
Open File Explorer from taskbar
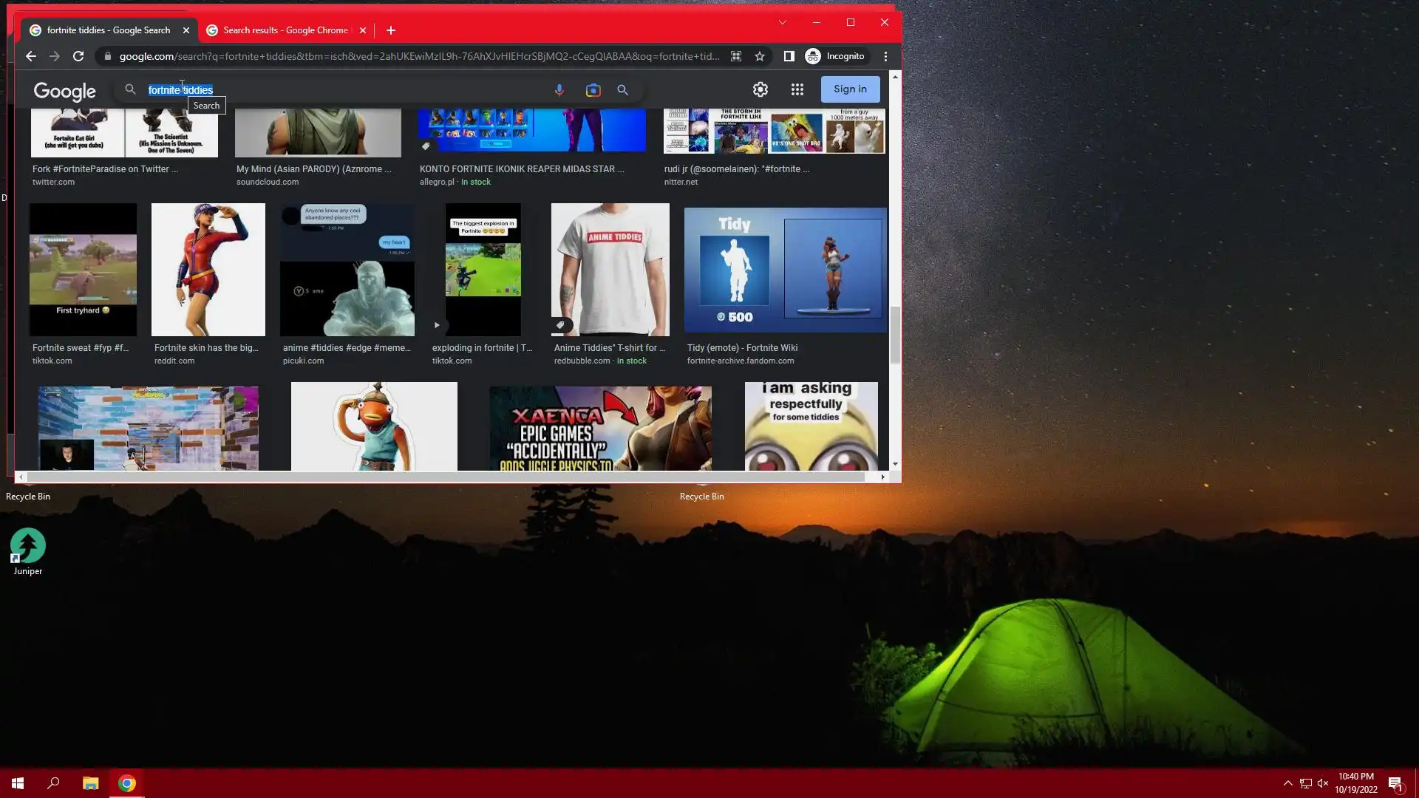click(90, 783)
